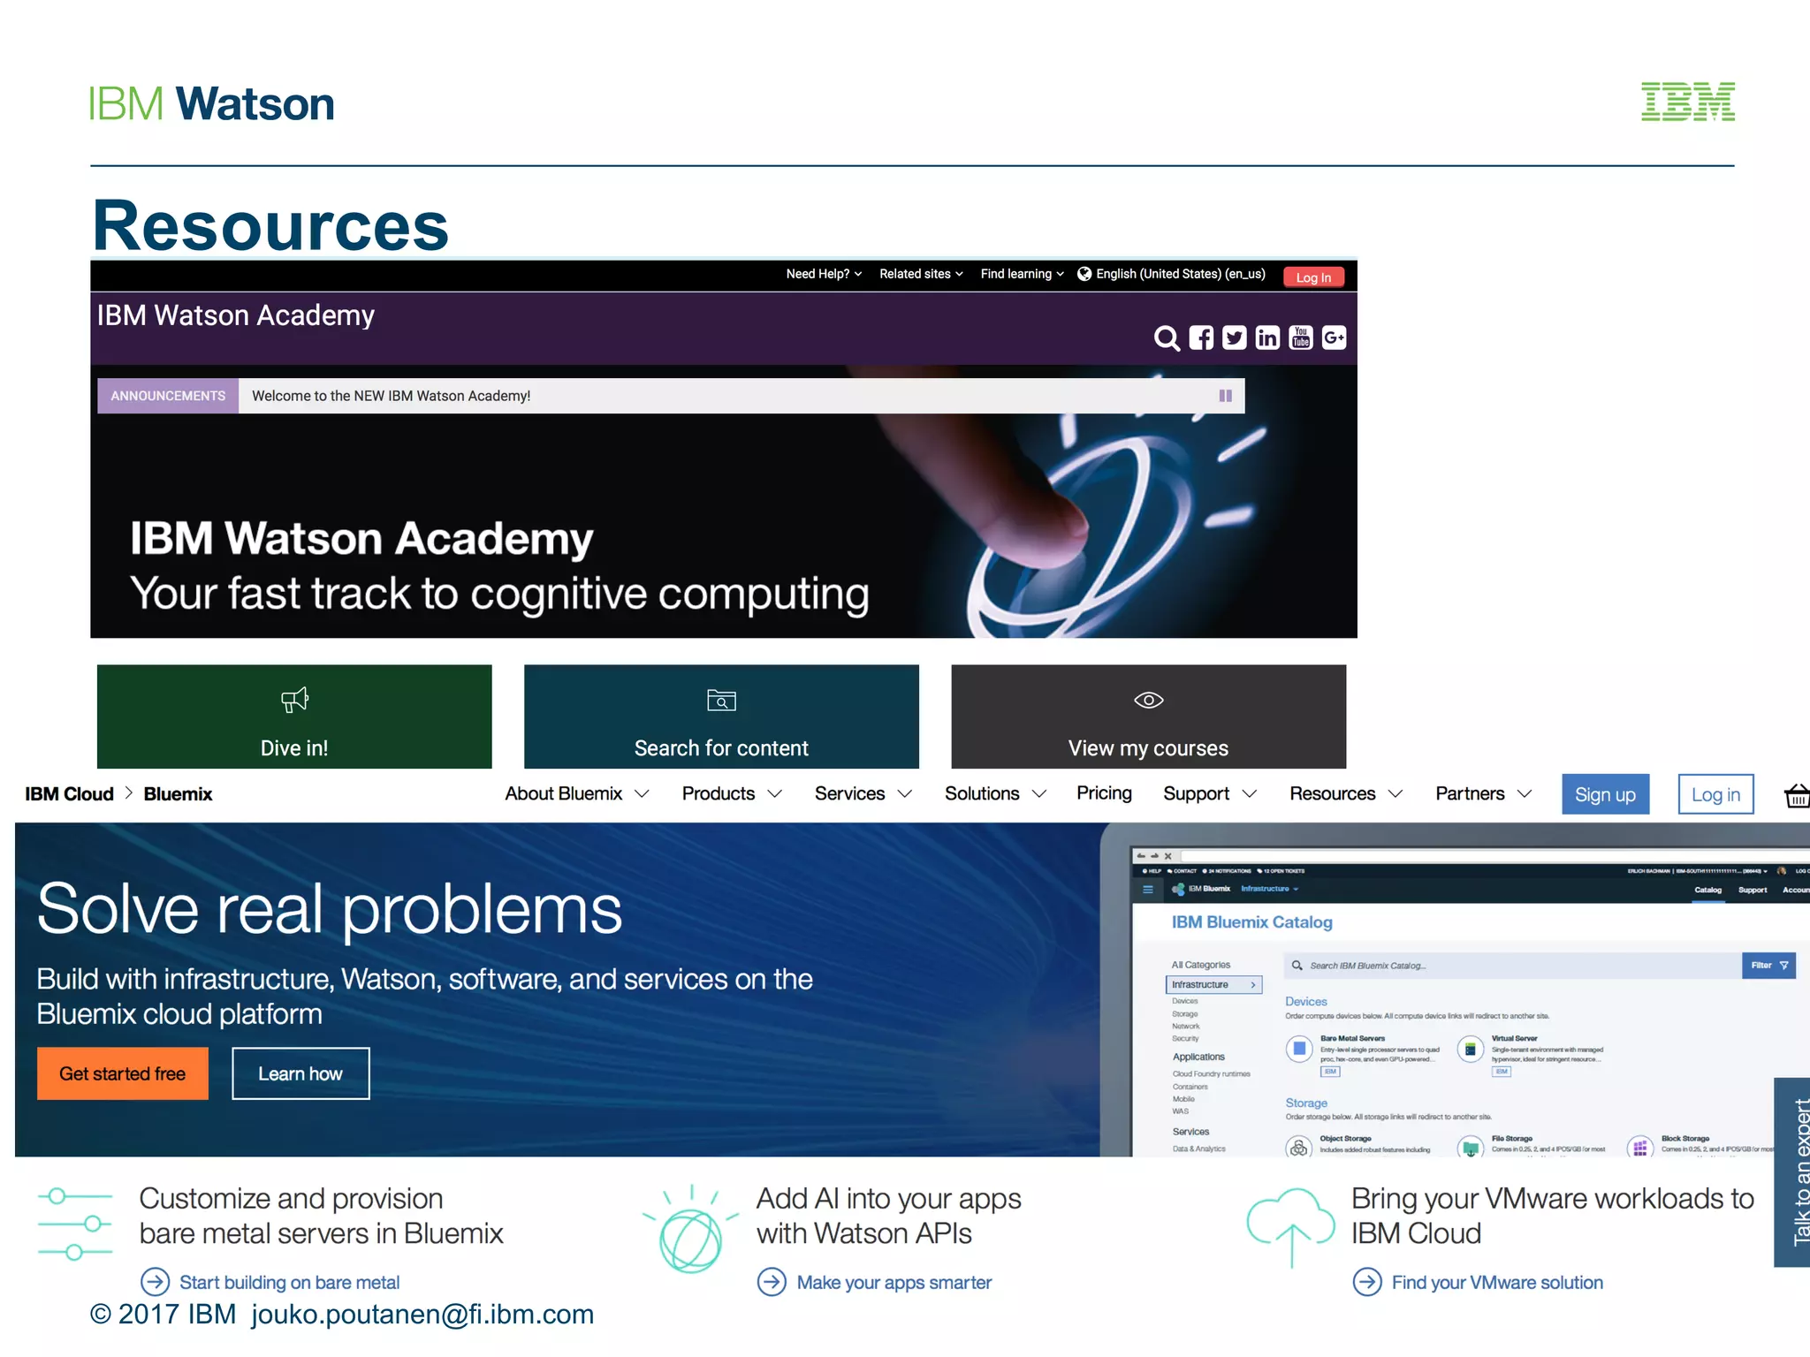Pause the announcements ticker

pyautogui.click(x=1225, y=396)
